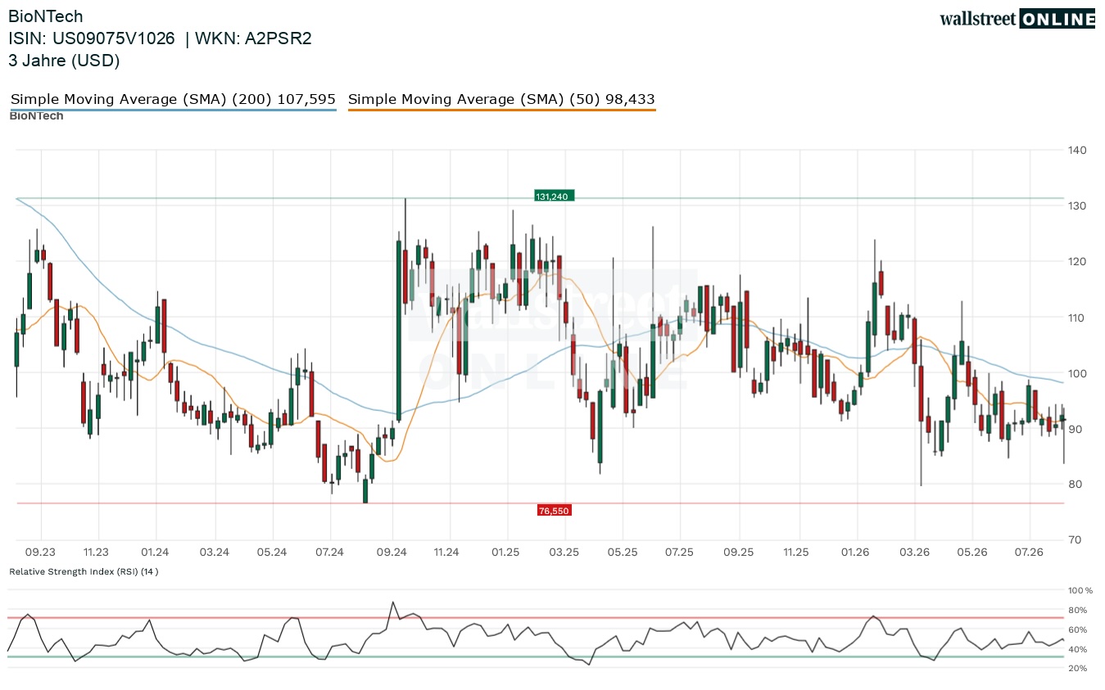
Task: Select the 09.23 date axis label
Action: tap(39, 552)
